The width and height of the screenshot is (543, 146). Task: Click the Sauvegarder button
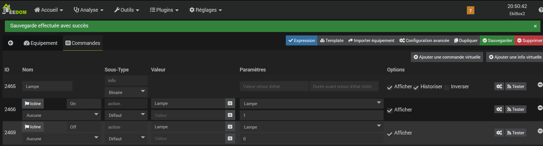coord(497,41)
